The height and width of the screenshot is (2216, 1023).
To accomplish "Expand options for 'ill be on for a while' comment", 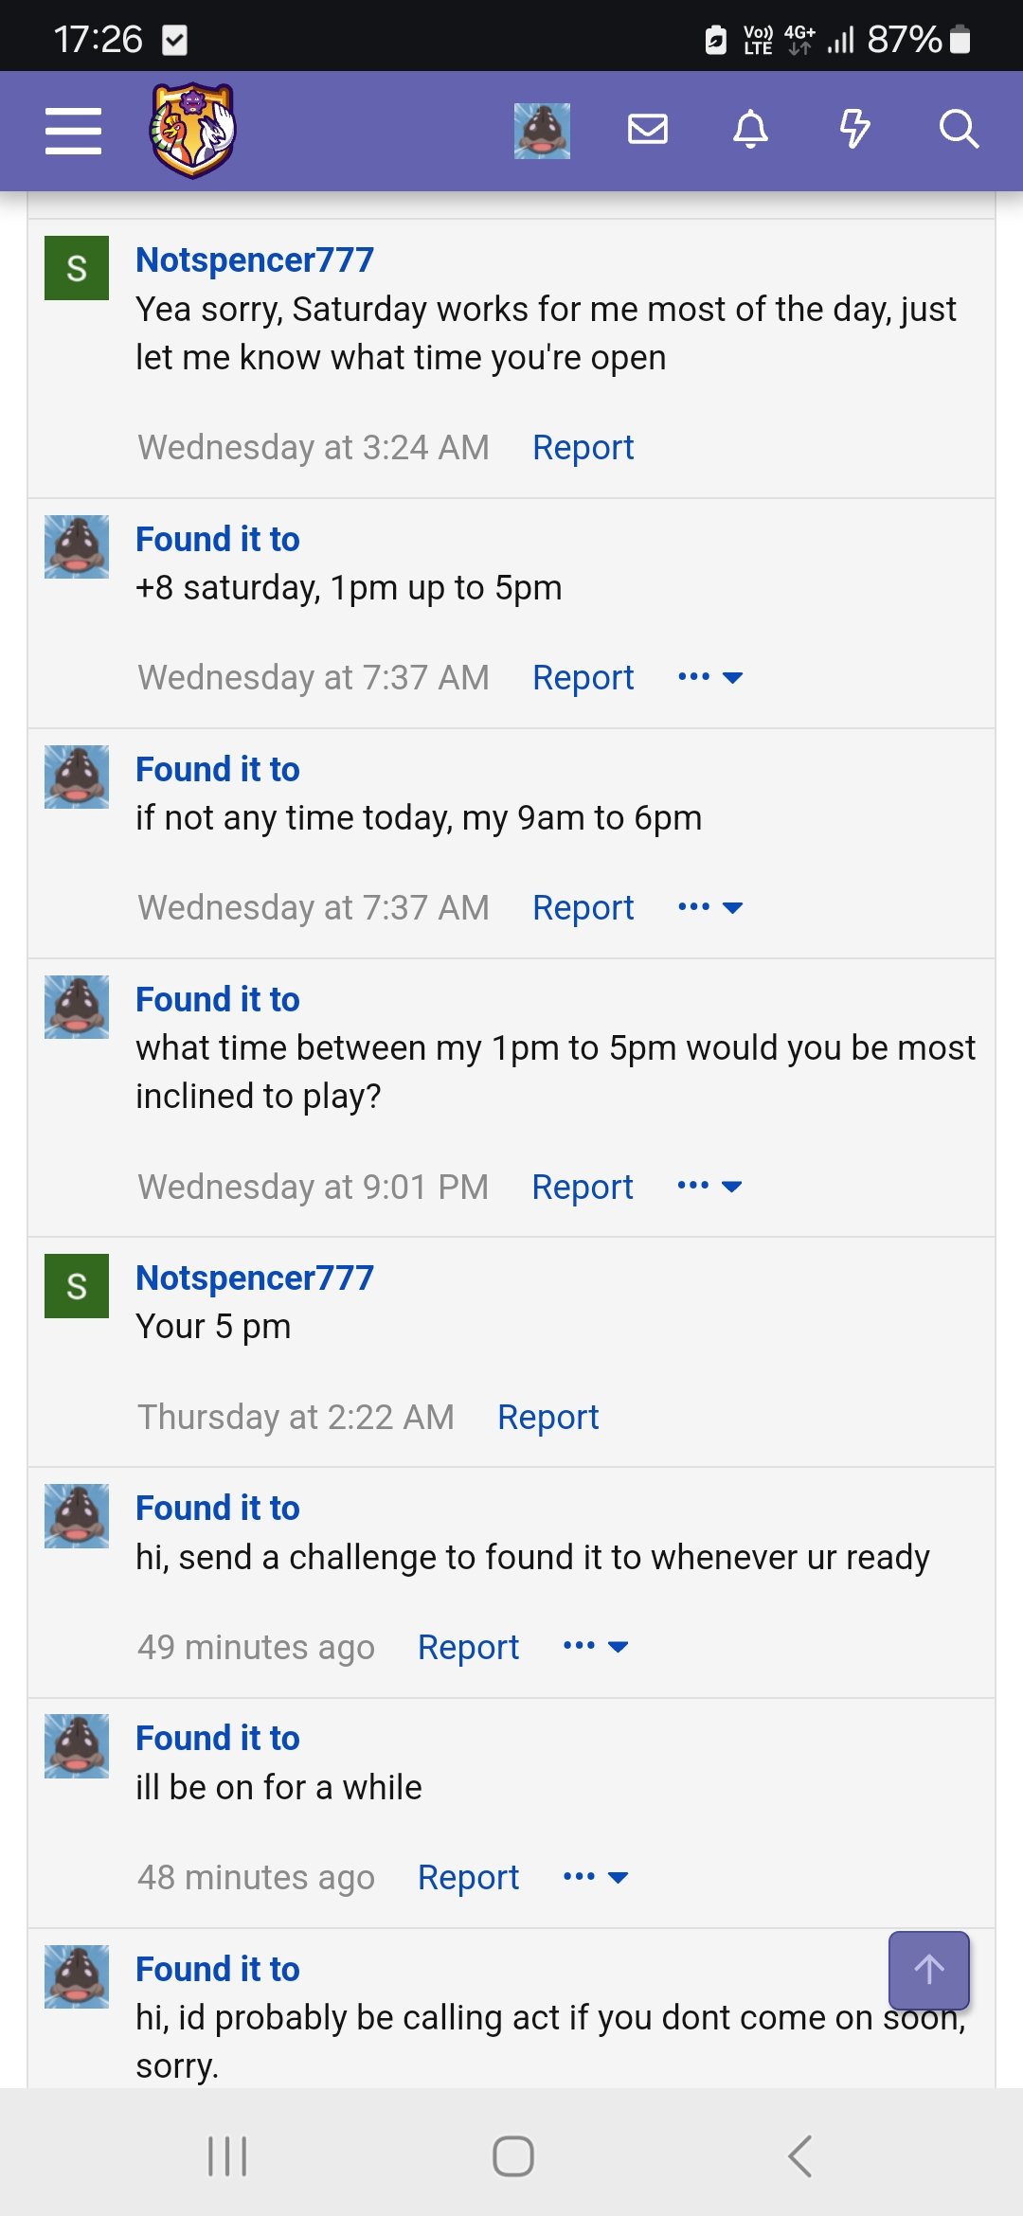I will pyautogui.click(x=596, y=1877).
